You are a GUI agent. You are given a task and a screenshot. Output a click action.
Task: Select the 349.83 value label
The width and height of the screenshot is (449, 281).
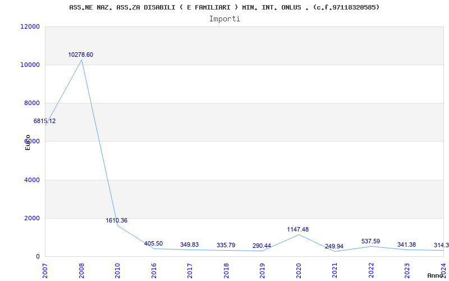tap(189, 244)
